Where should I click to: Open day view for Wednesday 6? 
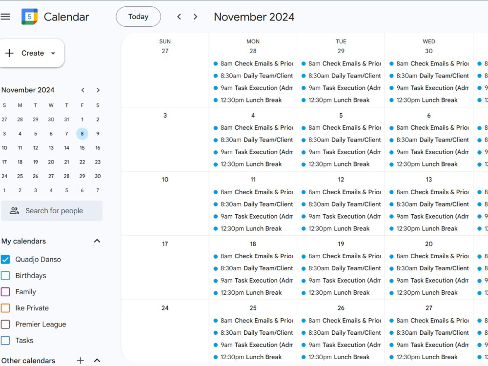point(429,116)
